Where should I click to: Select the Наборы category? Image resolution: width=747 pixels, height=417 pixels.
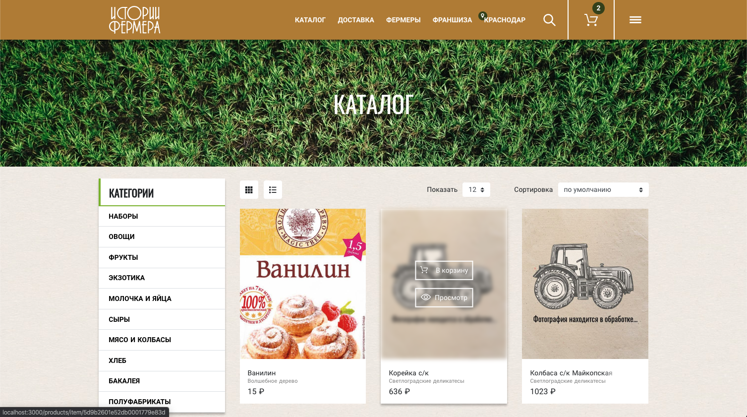point(162,216)
